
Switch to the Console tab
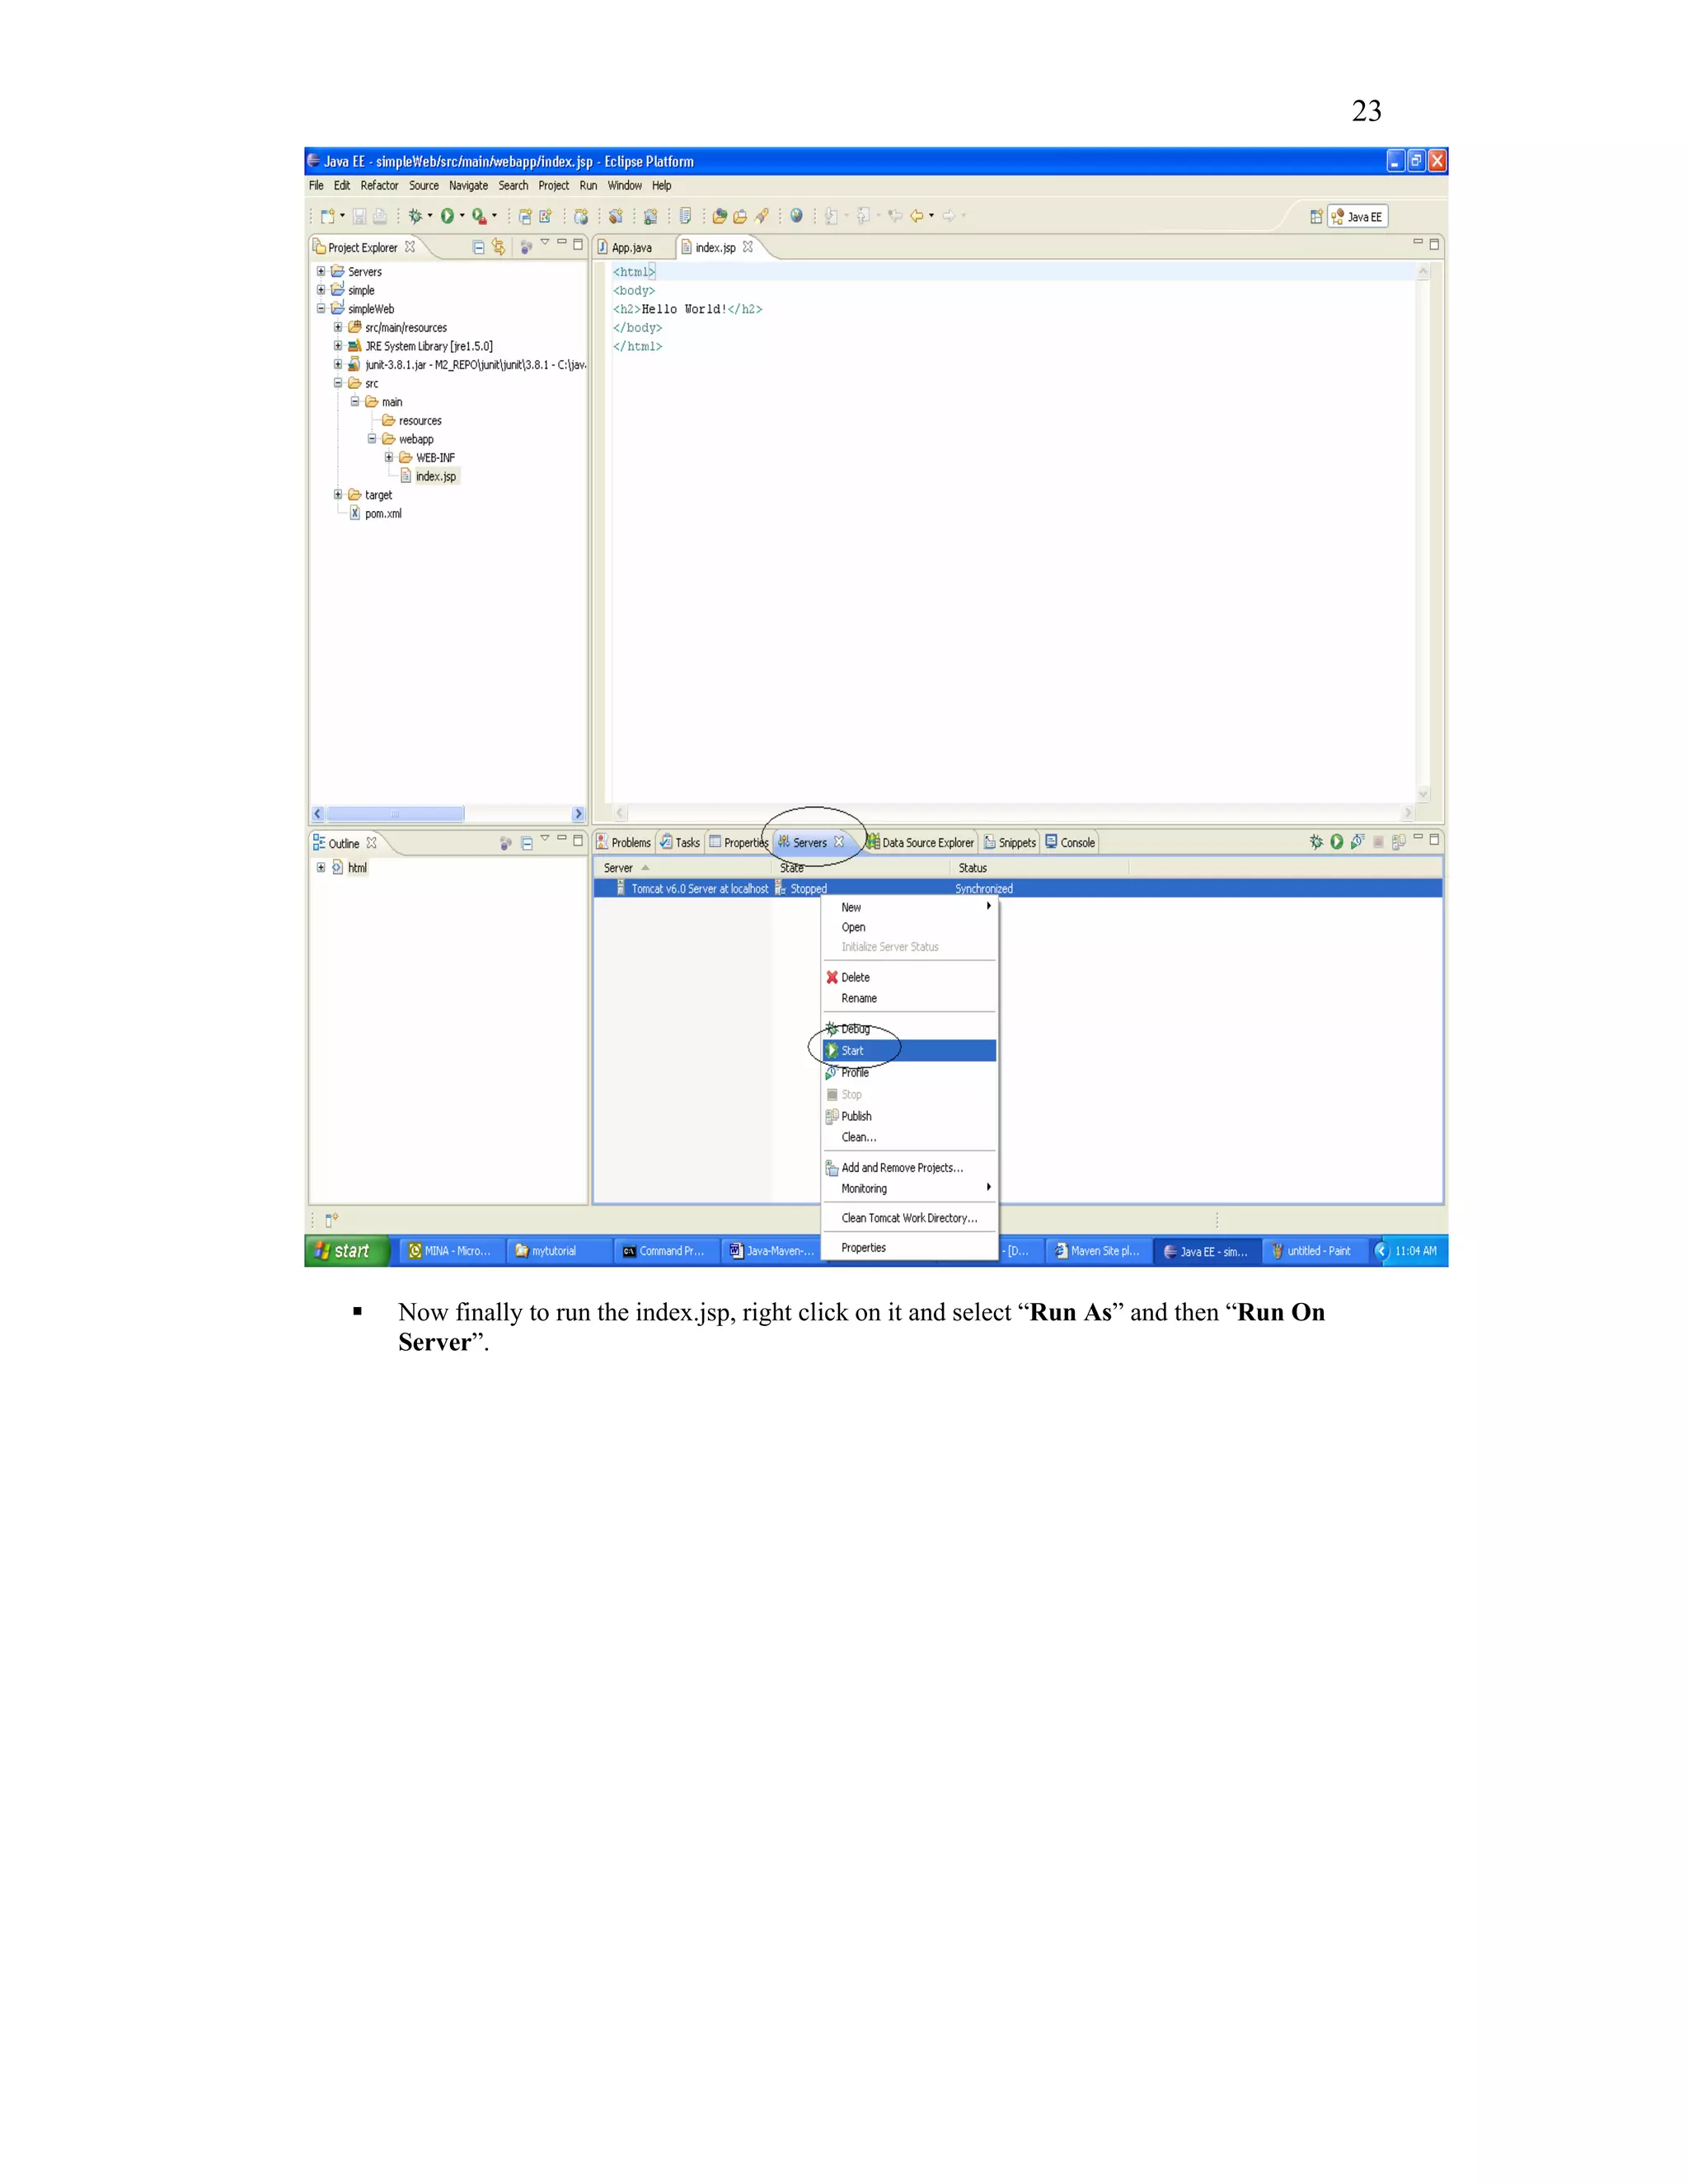point(1070,843)
